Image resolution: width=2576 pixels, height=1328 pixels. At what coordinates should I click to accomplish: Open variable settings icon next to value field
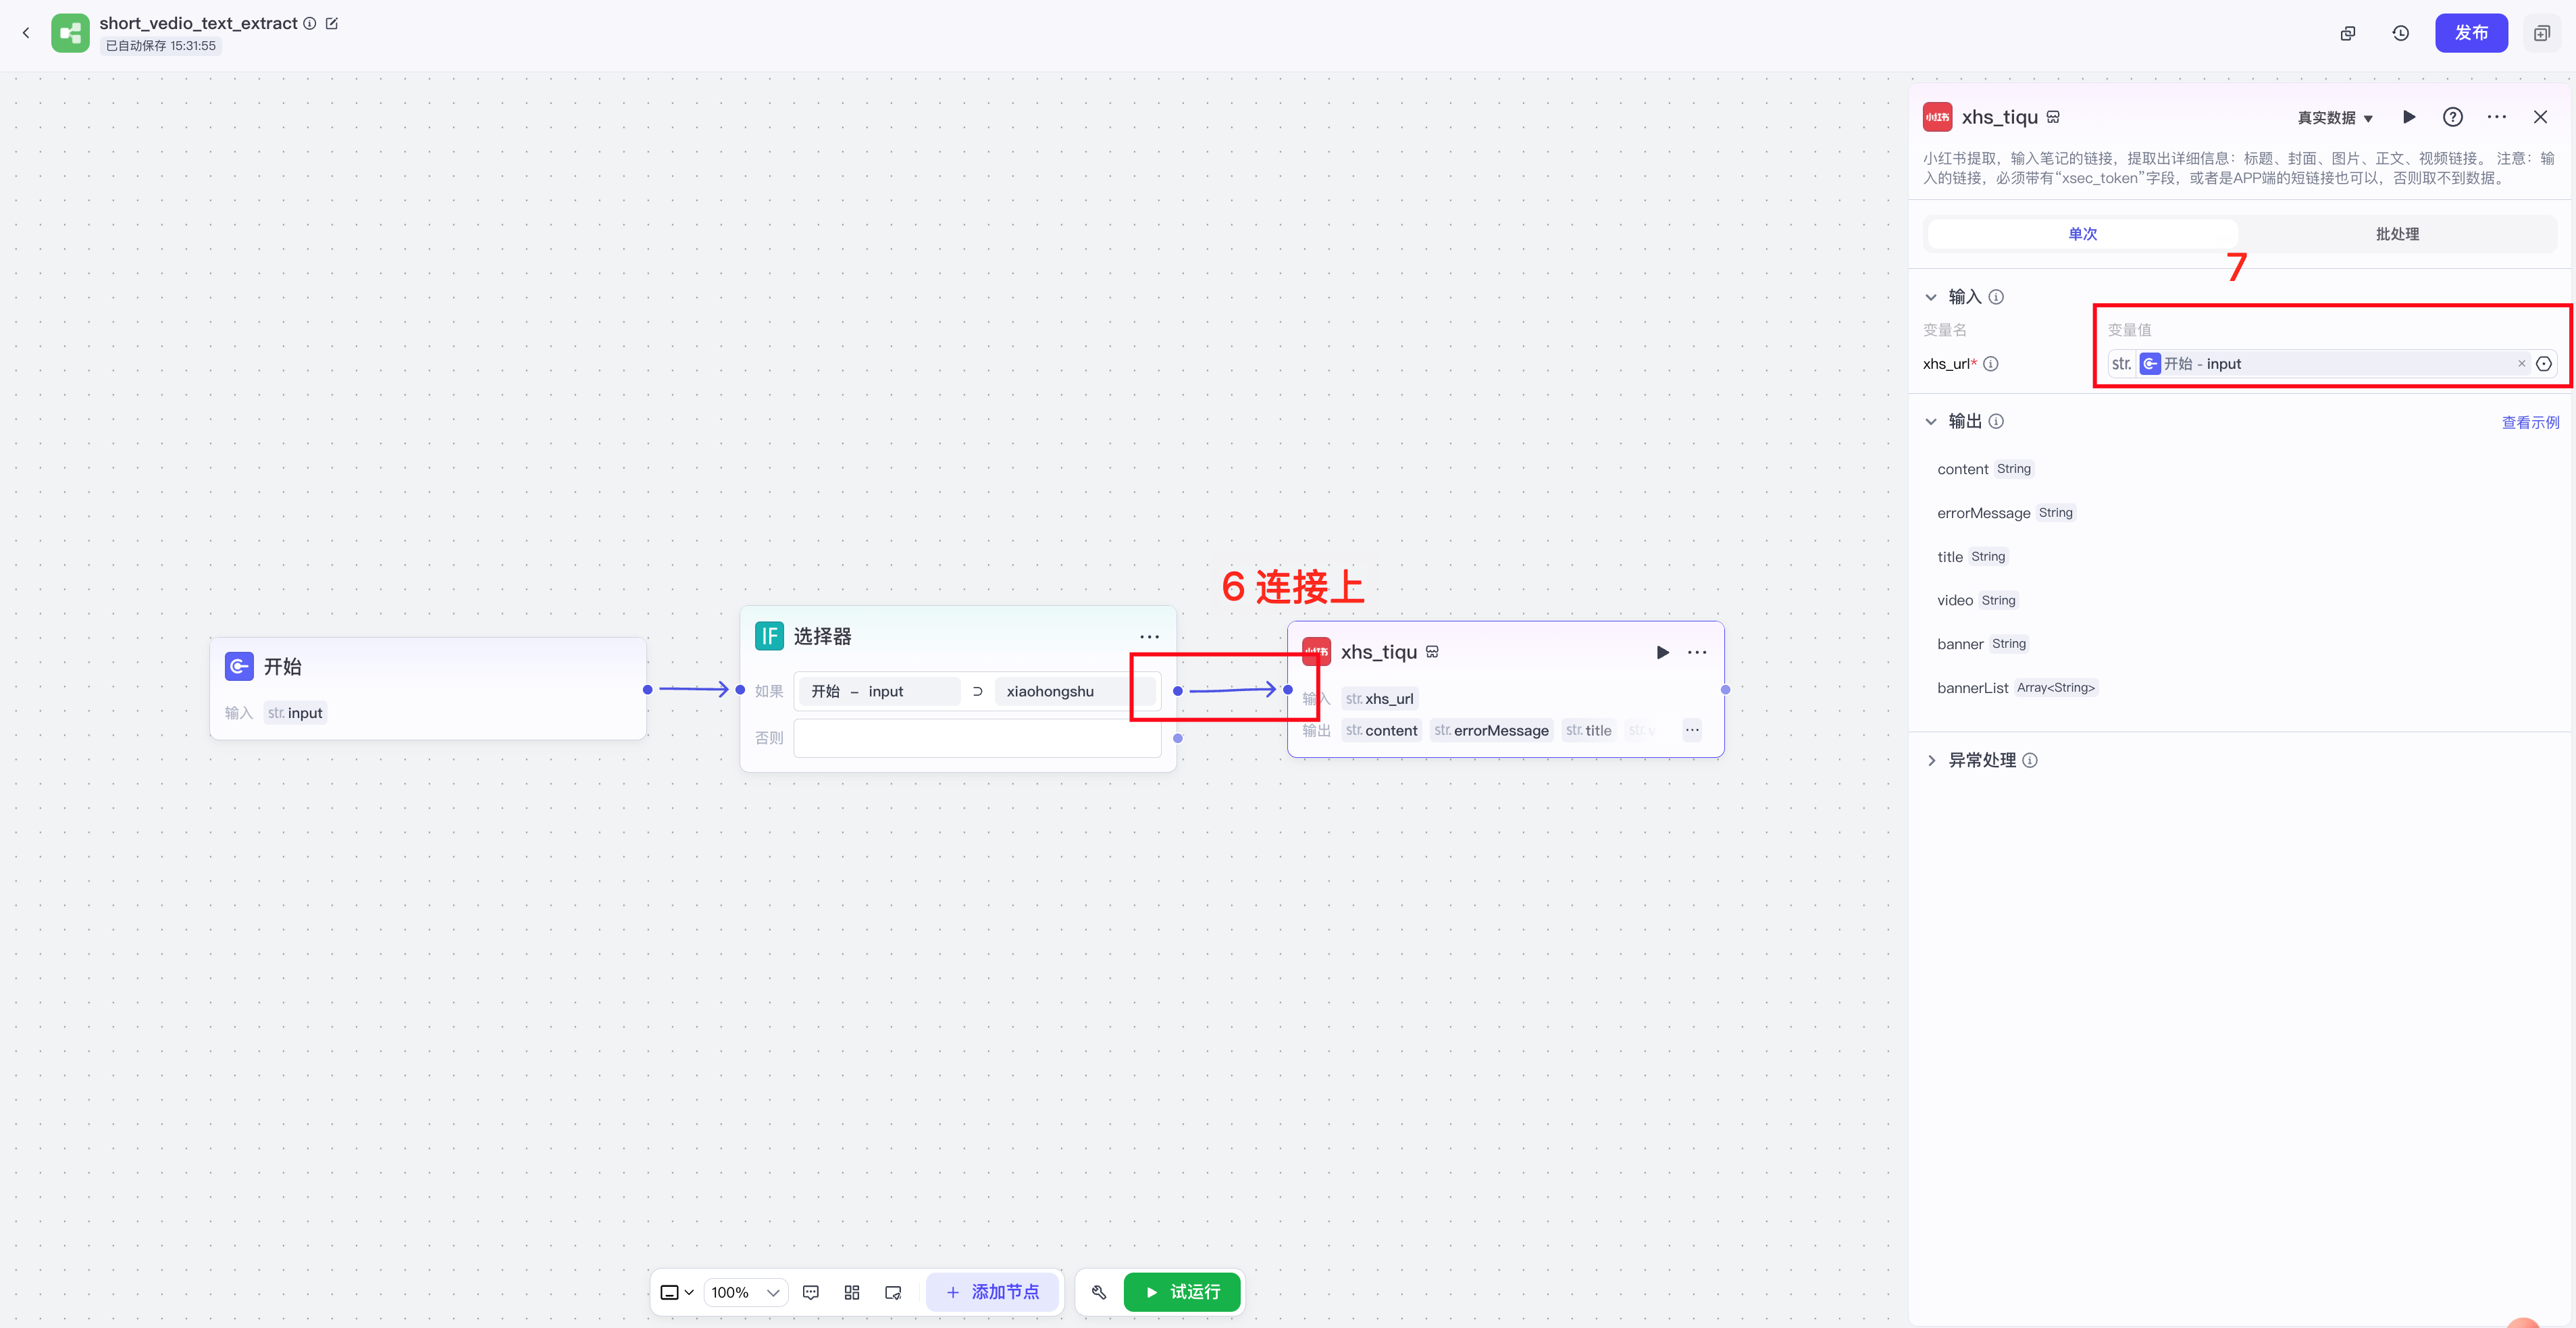2544,364
